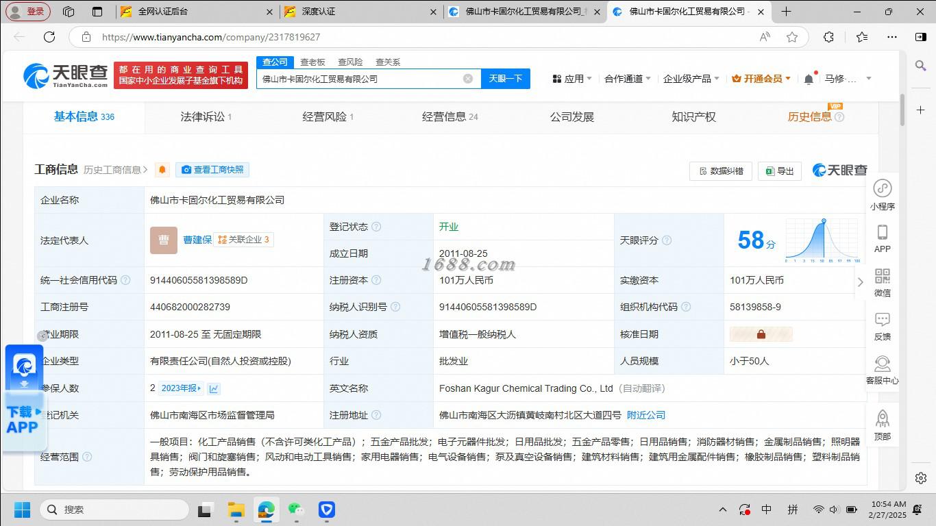
Task: Open 附近公司 link
Action: (x=646, y=415)
